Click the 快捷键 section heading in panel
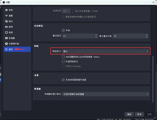157x120 pixels. click(37, 89)
